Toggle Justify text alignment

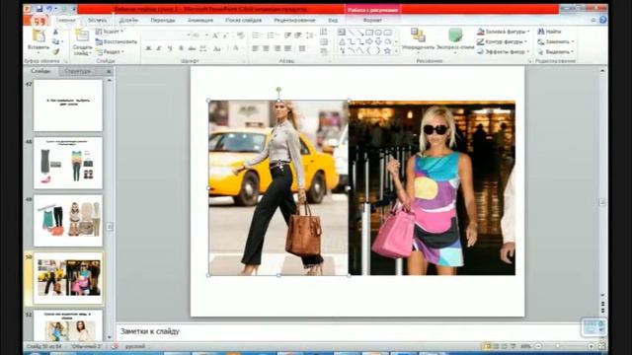[x=287, y=48]
